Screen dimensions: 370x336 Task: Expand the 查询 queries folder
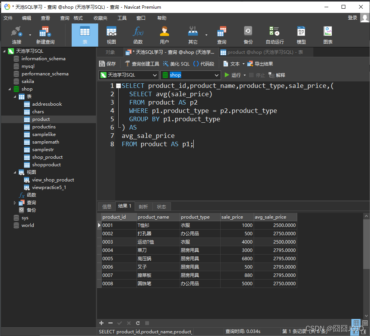pos(15,203)
